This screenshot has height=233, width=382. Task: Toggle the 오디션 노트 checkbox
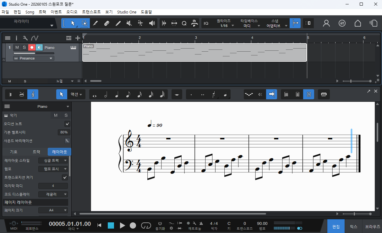(67, 124)
